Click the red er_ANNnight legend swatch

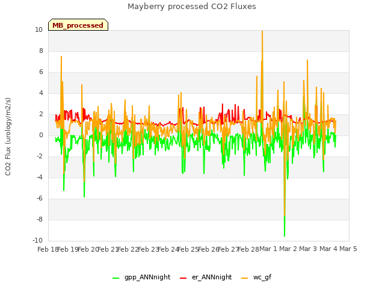click(183, 278)
